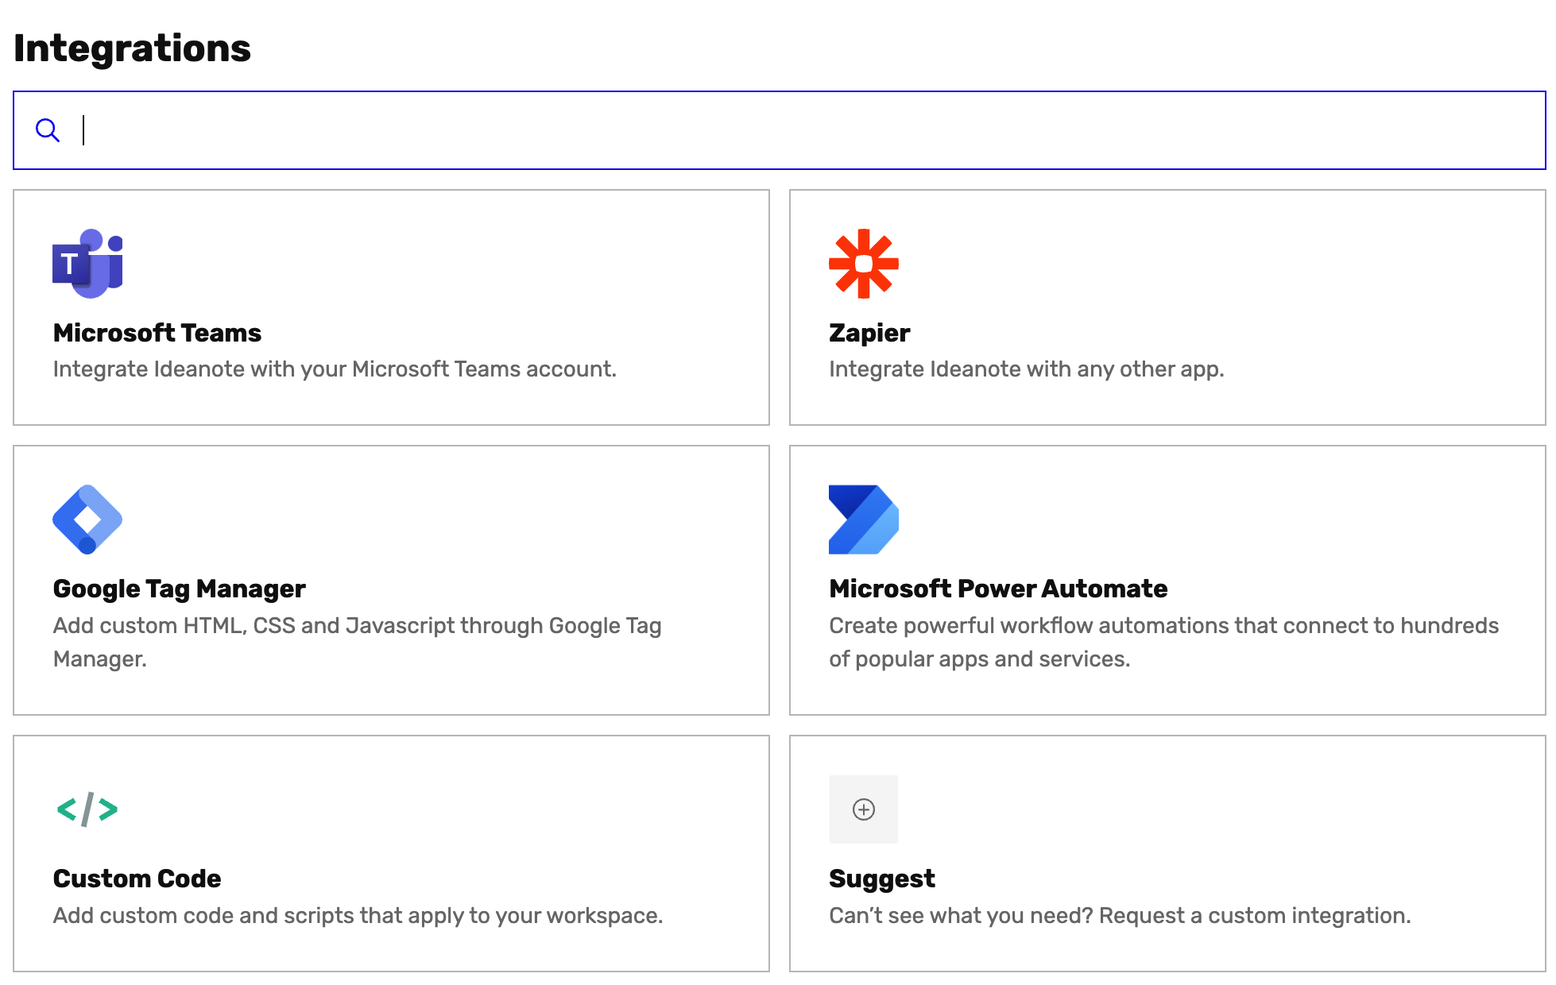Click the magnifying glass search icon
The image size is (1556, 985).
coord(48,130)
